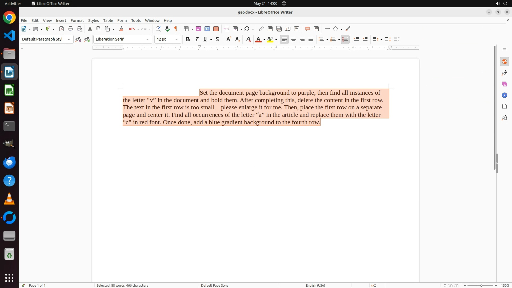Open the Format menu
Viewport: 512px width, 288px height.
77,21
